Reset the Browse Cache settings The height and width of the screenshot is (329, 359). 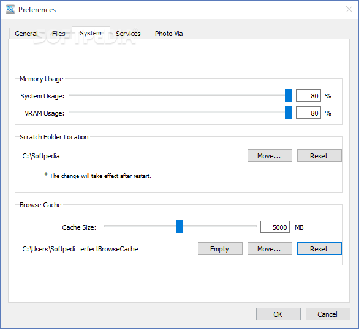[319, 249]
